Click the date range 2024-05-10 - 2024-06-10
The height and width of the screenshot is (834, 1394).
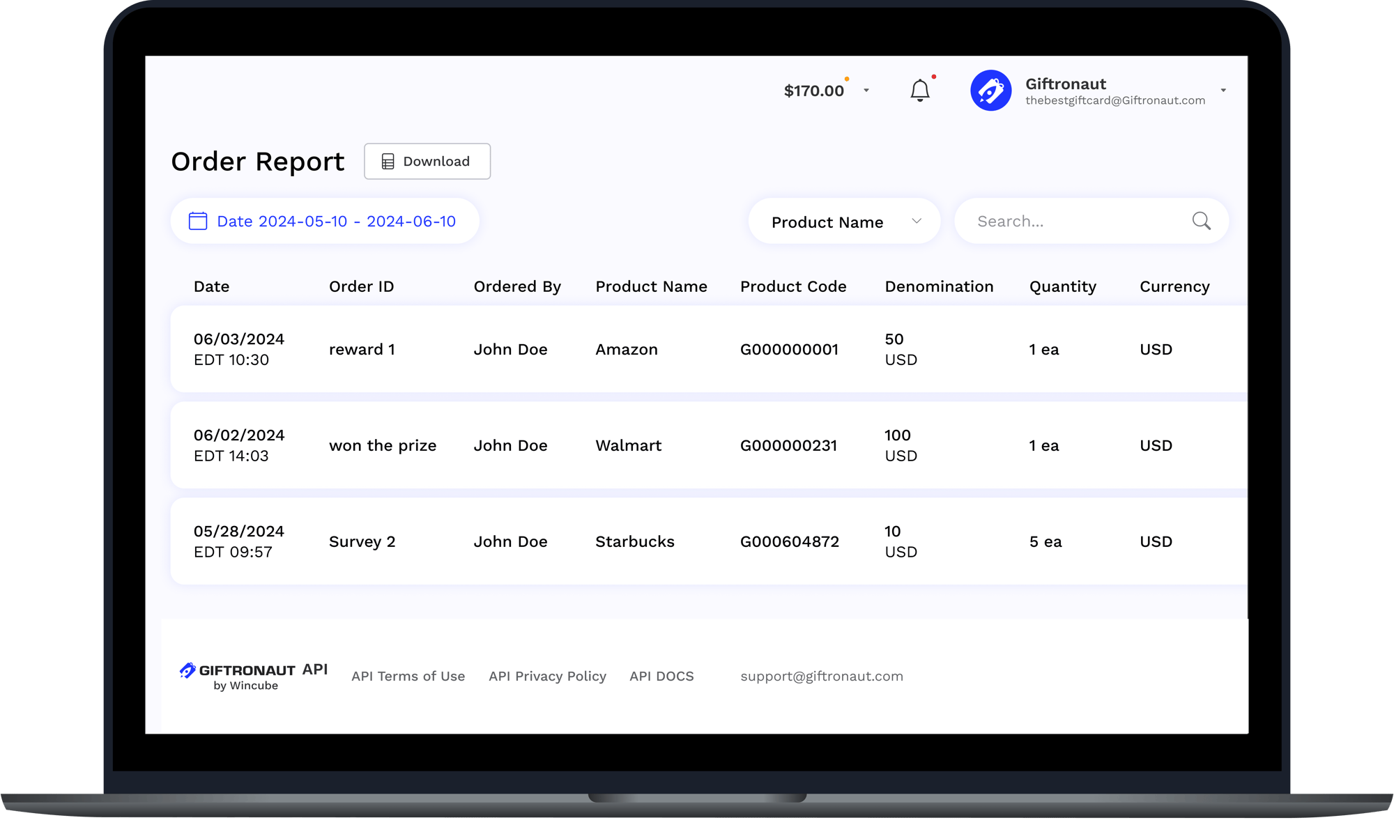[x=336, y=221]
